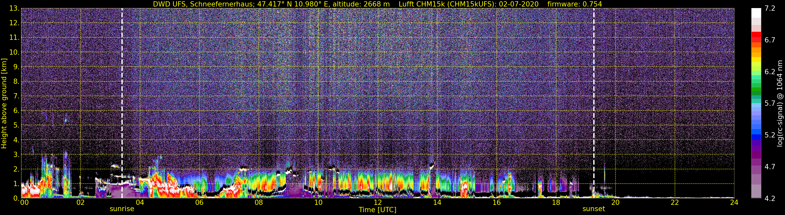Click the height tick label 7.

(16, 96)
